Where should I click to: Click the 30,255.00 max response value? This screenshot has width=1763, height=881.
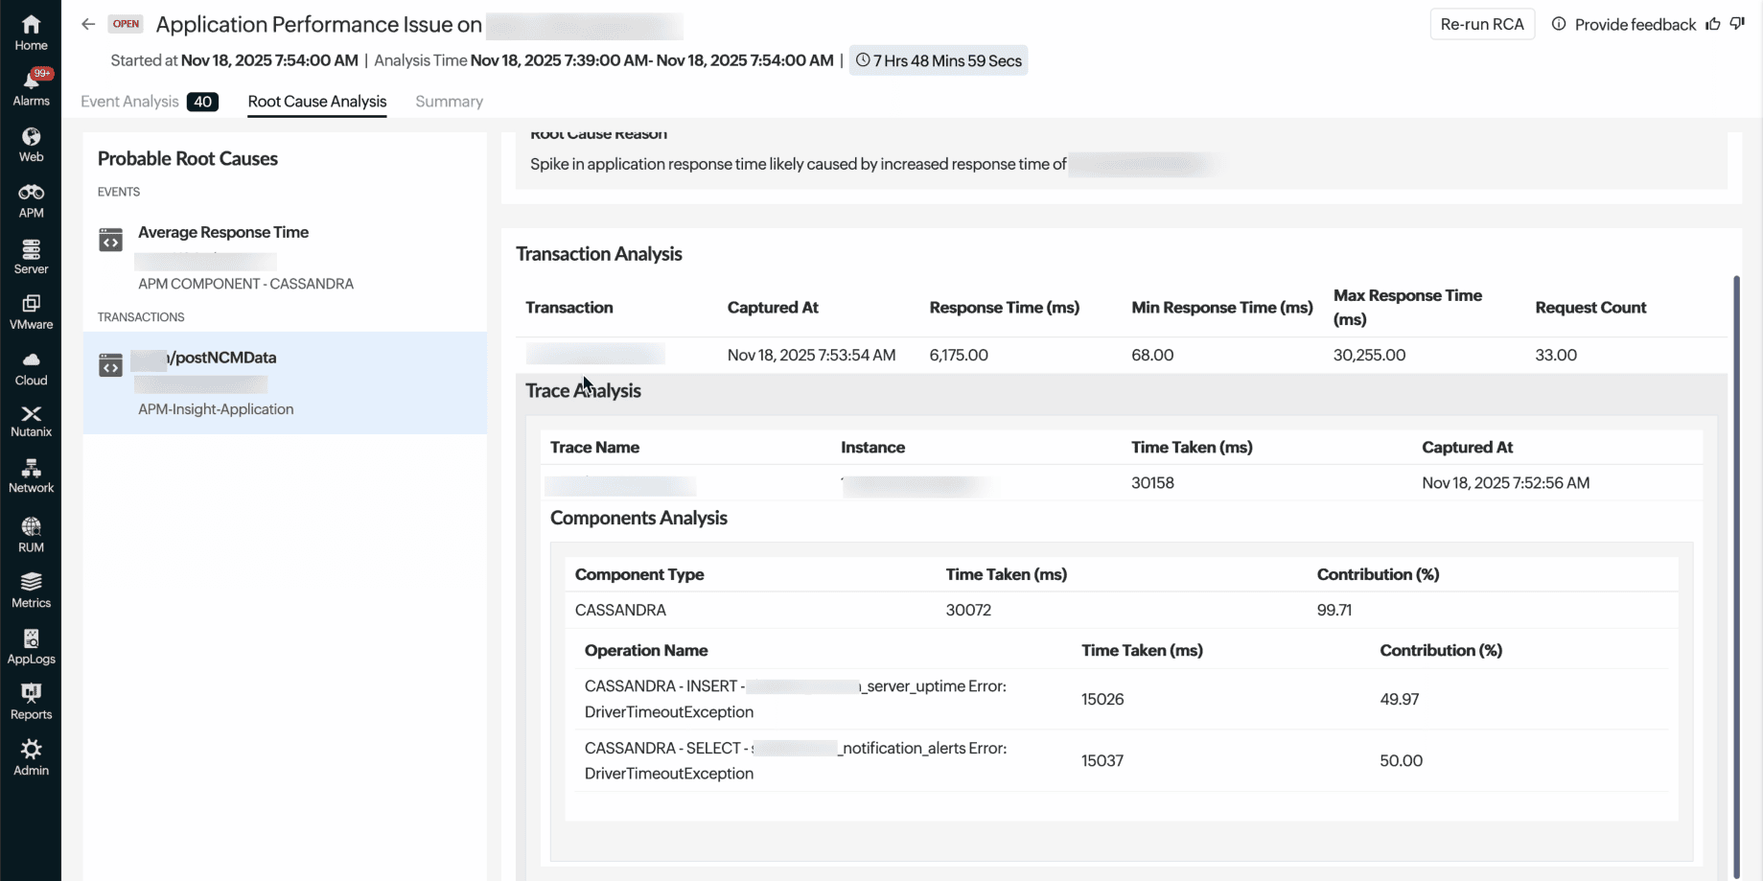click(x=1369, y=355)
